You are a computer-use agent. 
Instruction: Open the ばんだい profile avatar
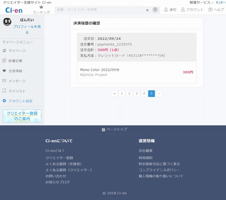(7, 22)
